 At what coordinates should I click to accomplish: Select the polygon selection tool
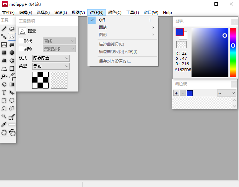[4, 108]
